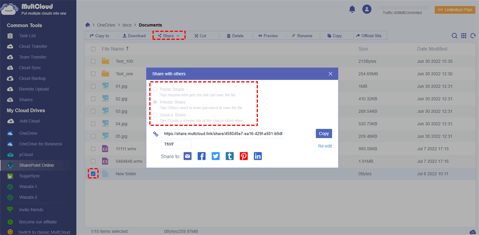Image resolution: width=479 pixels, height=235 pixels.
Task: Select SharePoint Online drive
Action: pyautogui.click(x=36, y=165)
